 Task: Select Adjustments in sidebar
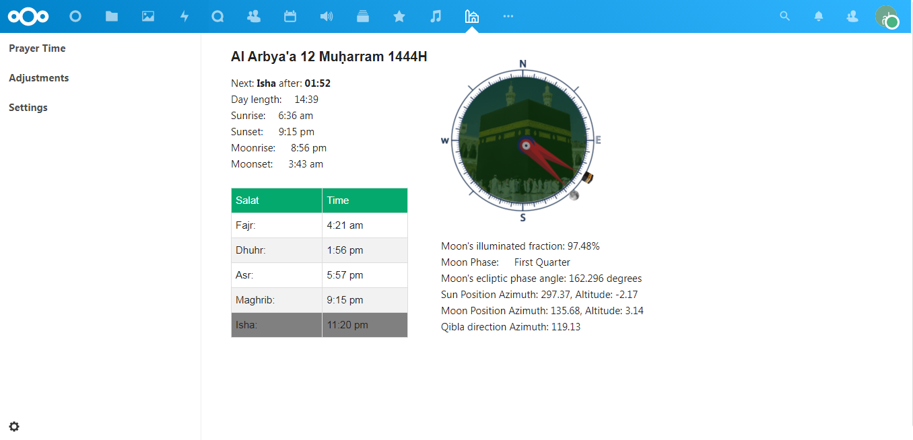pos(39,78)
